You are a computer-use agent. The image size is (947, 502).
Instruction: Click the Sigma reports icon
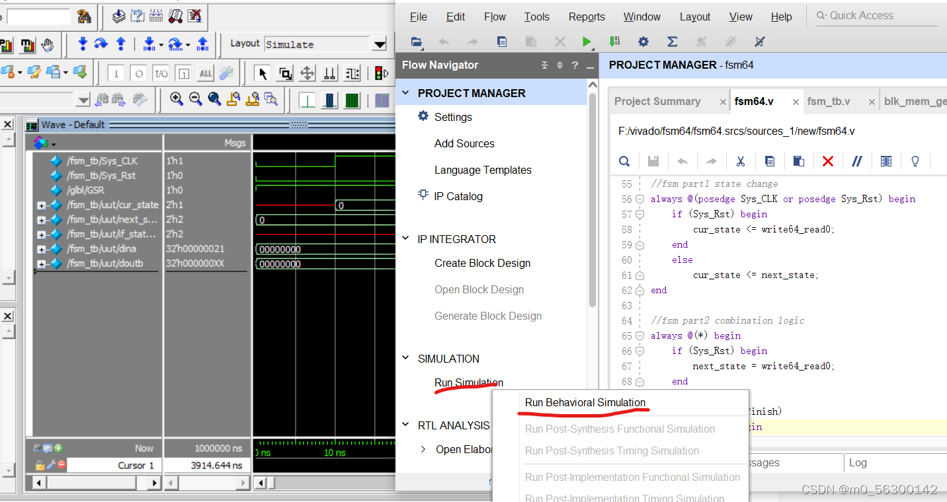(x=673, y=42)
